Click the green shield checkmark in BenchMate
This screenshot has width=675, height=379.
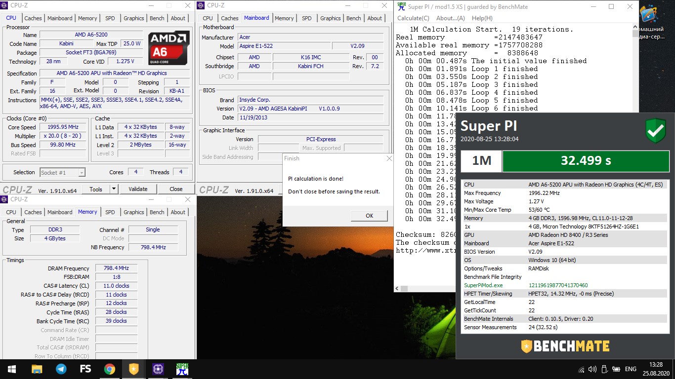[656, 131]
